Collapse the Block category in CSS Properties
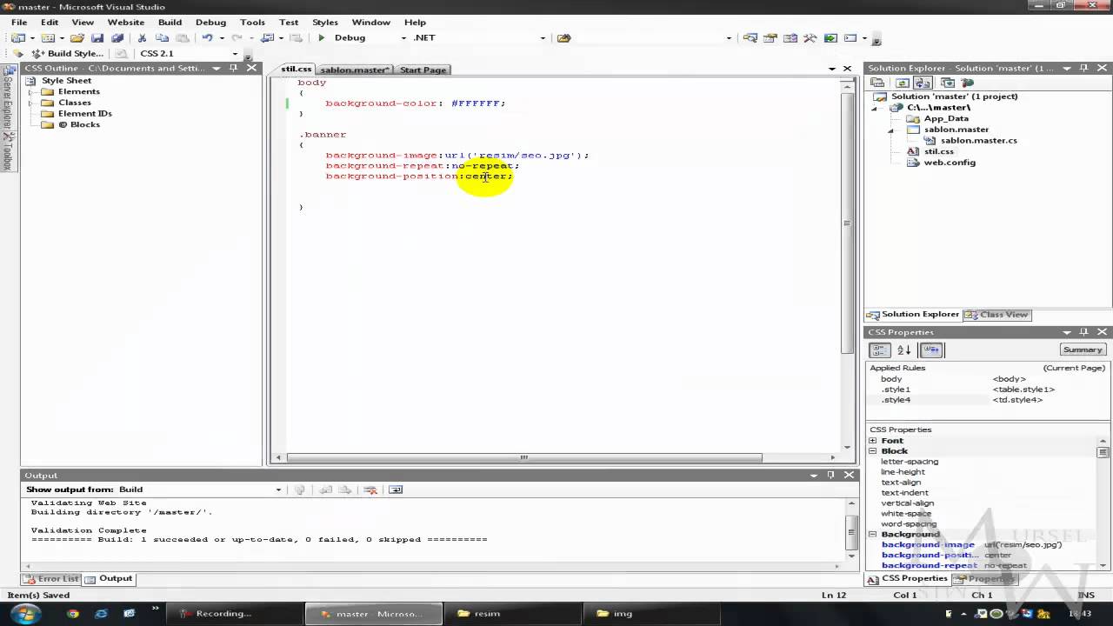The width and height of the screenshot is (1113, 626). 872,451
